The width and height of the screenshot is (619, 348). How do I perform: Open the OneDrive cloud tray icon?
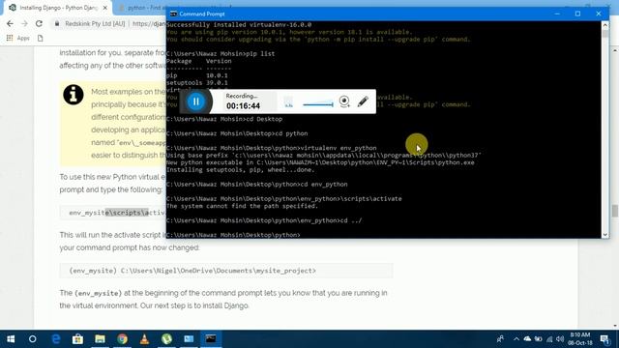[x=527, y=339]
